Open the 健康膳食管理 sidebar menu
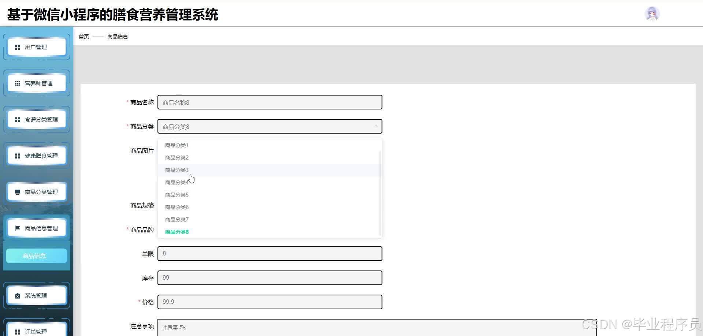This screenshot has width=703, height=336. [x=37, y=156]
